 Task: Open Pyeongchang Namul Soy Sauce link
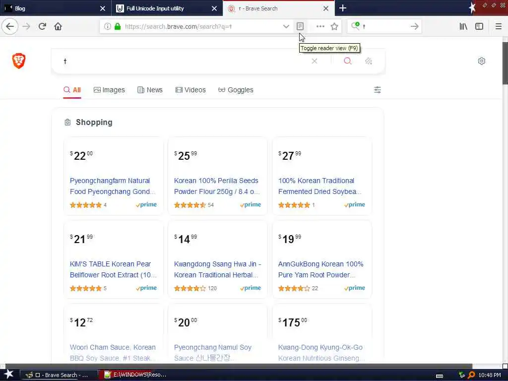212,353
